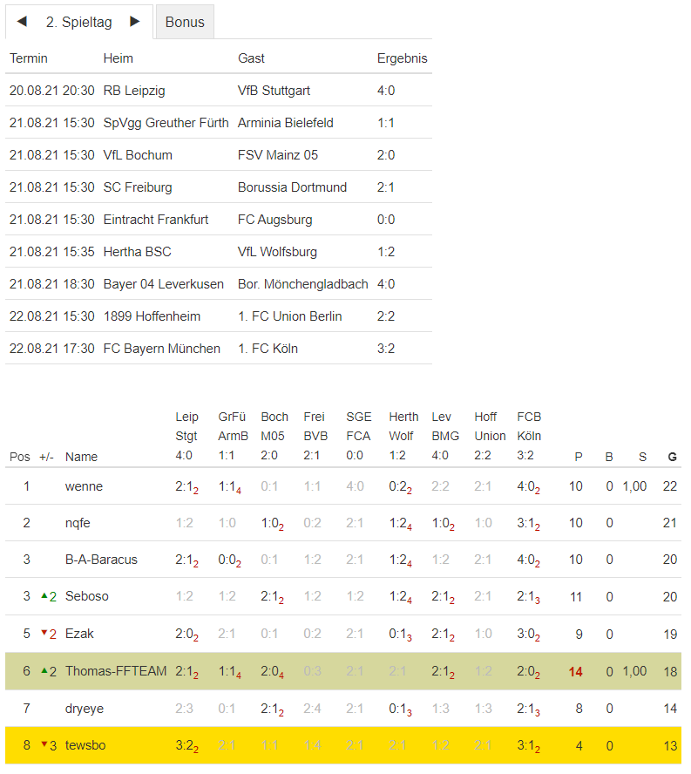Select the RB Leipzig vs VfB Stuttgart row
Image resolution: width=691 pixels, height=774 pixels.
218,91
